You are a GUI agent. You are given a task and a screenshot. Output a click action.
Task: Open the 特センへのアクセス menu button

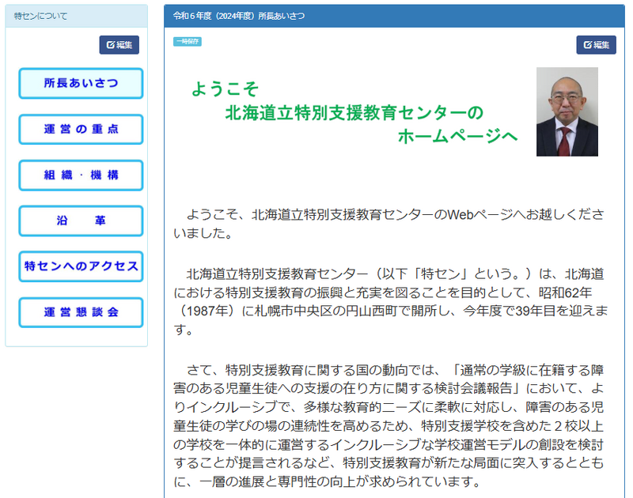point(81,266)
